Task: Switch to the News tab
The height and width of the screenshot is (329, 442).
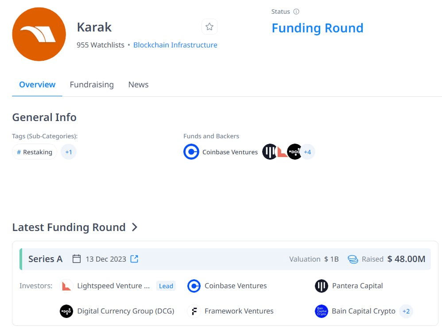Action: point(139,85)
